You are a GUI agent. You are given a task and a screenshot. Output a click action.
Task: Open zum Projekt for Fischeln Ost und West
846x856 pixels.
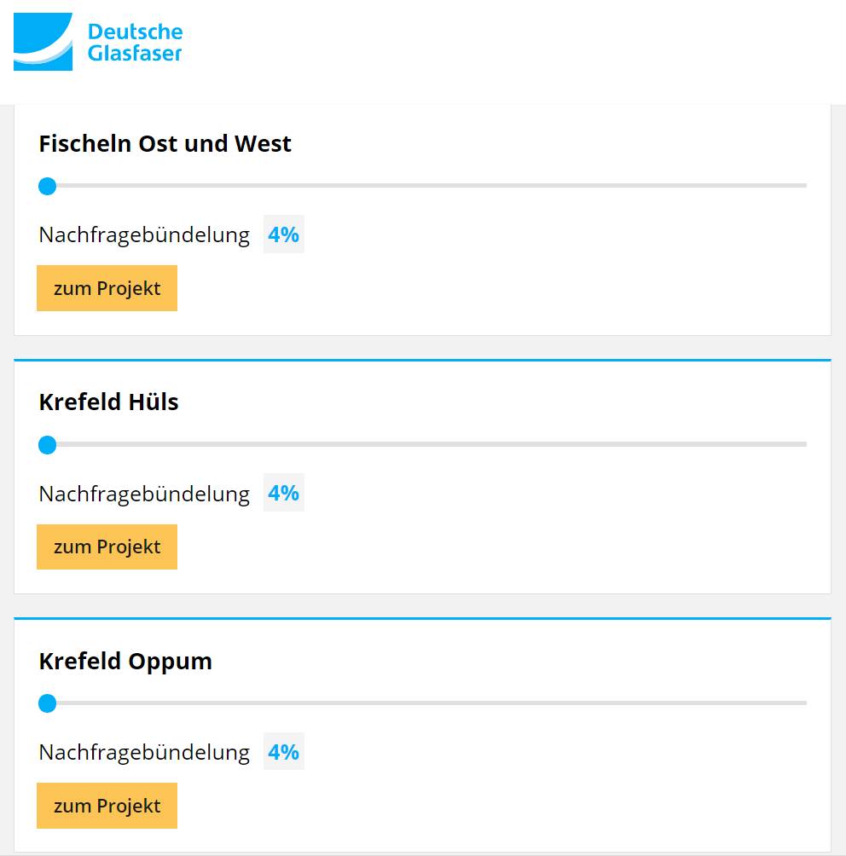107,288
